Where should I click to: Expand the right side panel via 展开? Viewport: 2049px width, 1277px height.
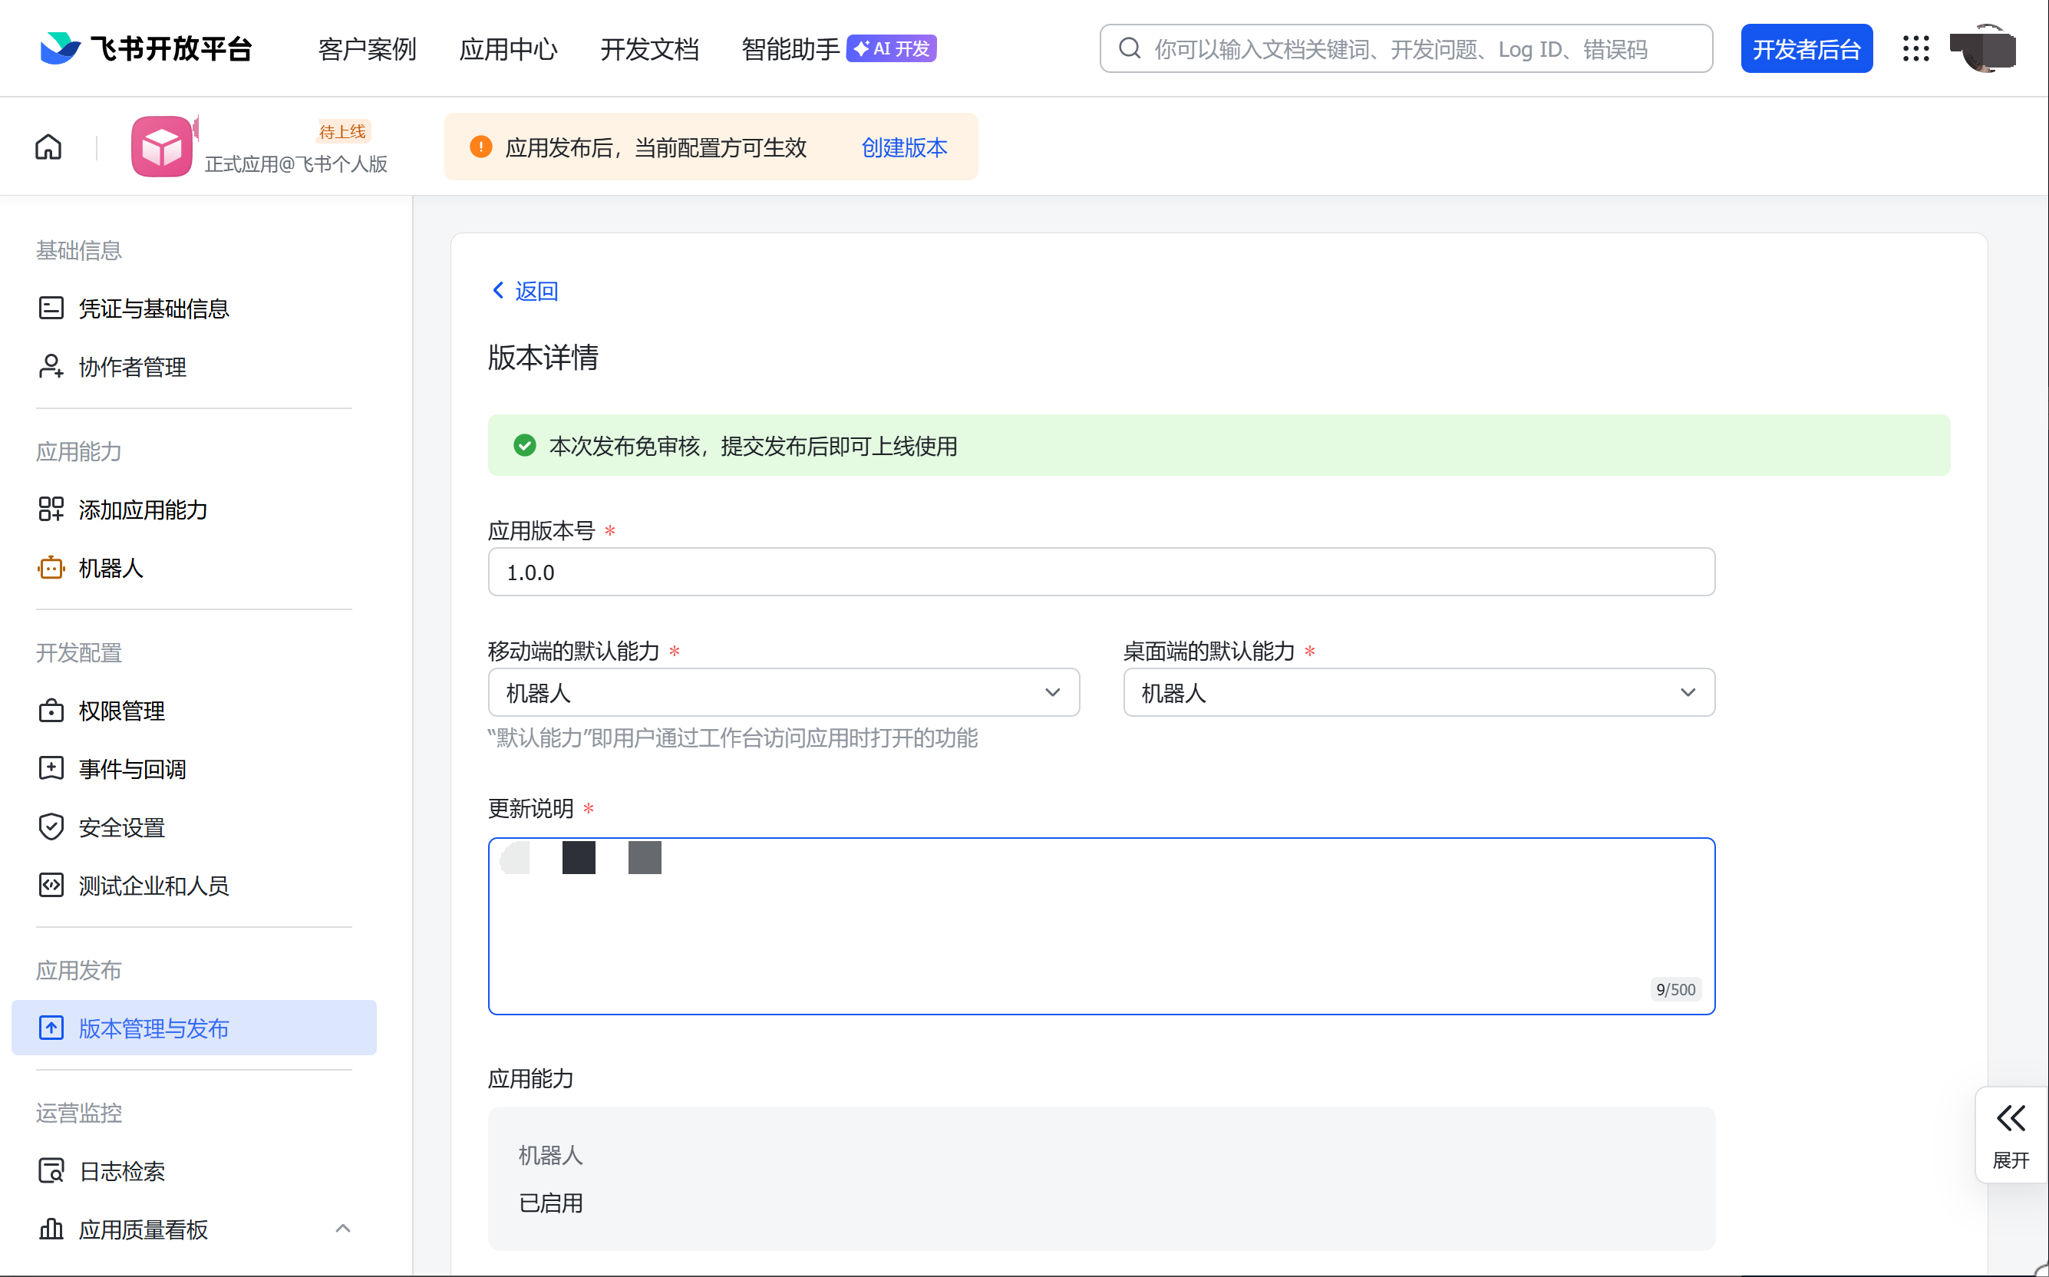pyautogui.click(x=2011, y=1134)
